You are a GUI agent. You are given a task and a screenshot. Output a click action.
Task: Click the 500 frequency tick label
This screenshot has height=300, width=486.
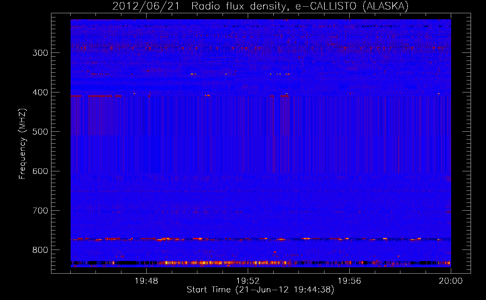tap(40, 132)
